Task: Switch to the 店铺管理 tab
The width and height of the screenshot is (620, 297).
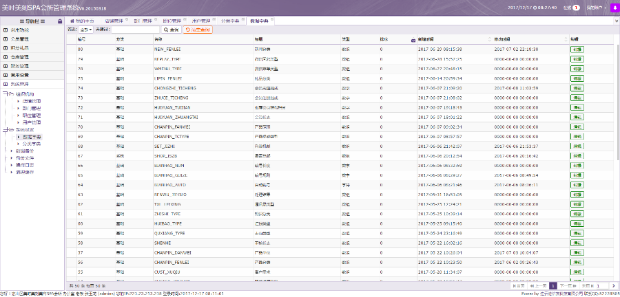Action: point(114,21)
